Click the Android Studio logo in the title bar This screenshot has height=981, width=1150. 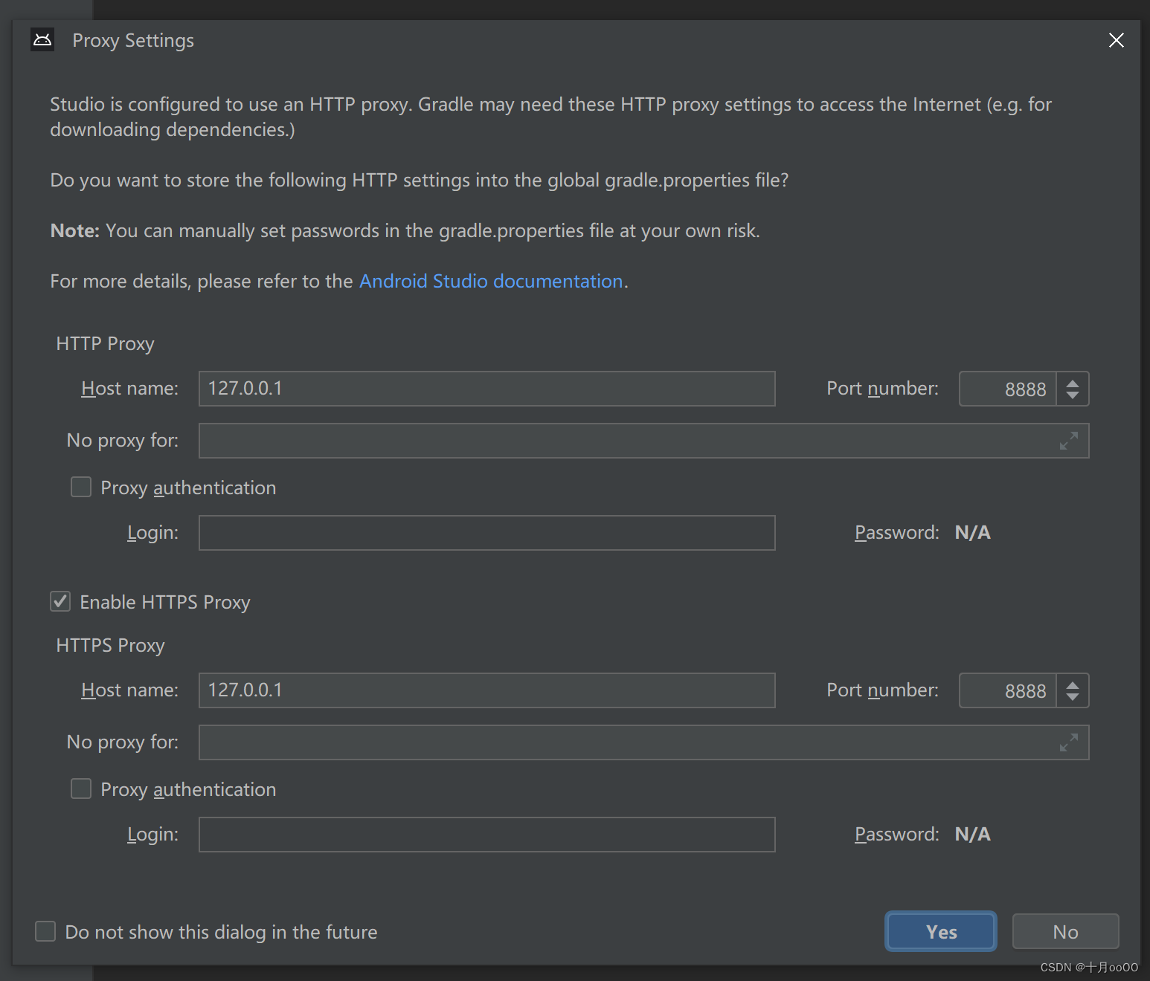[x=42, y=39]
